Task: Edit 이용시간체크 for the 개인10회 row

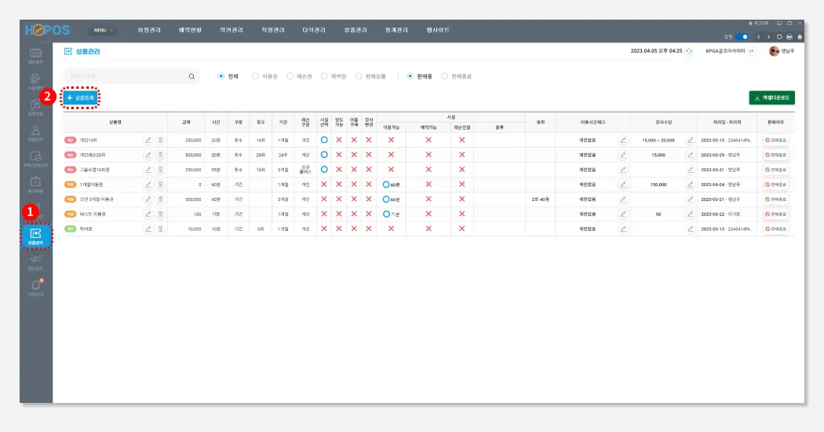Action: coord(623,141)
